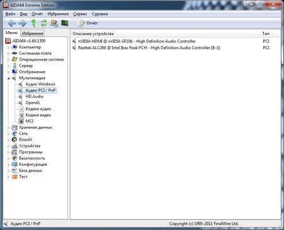Viewport: 284px width, 230px height.
Task: Expand the Программы node
Action: pyautogui.click(x=9, y=152)
